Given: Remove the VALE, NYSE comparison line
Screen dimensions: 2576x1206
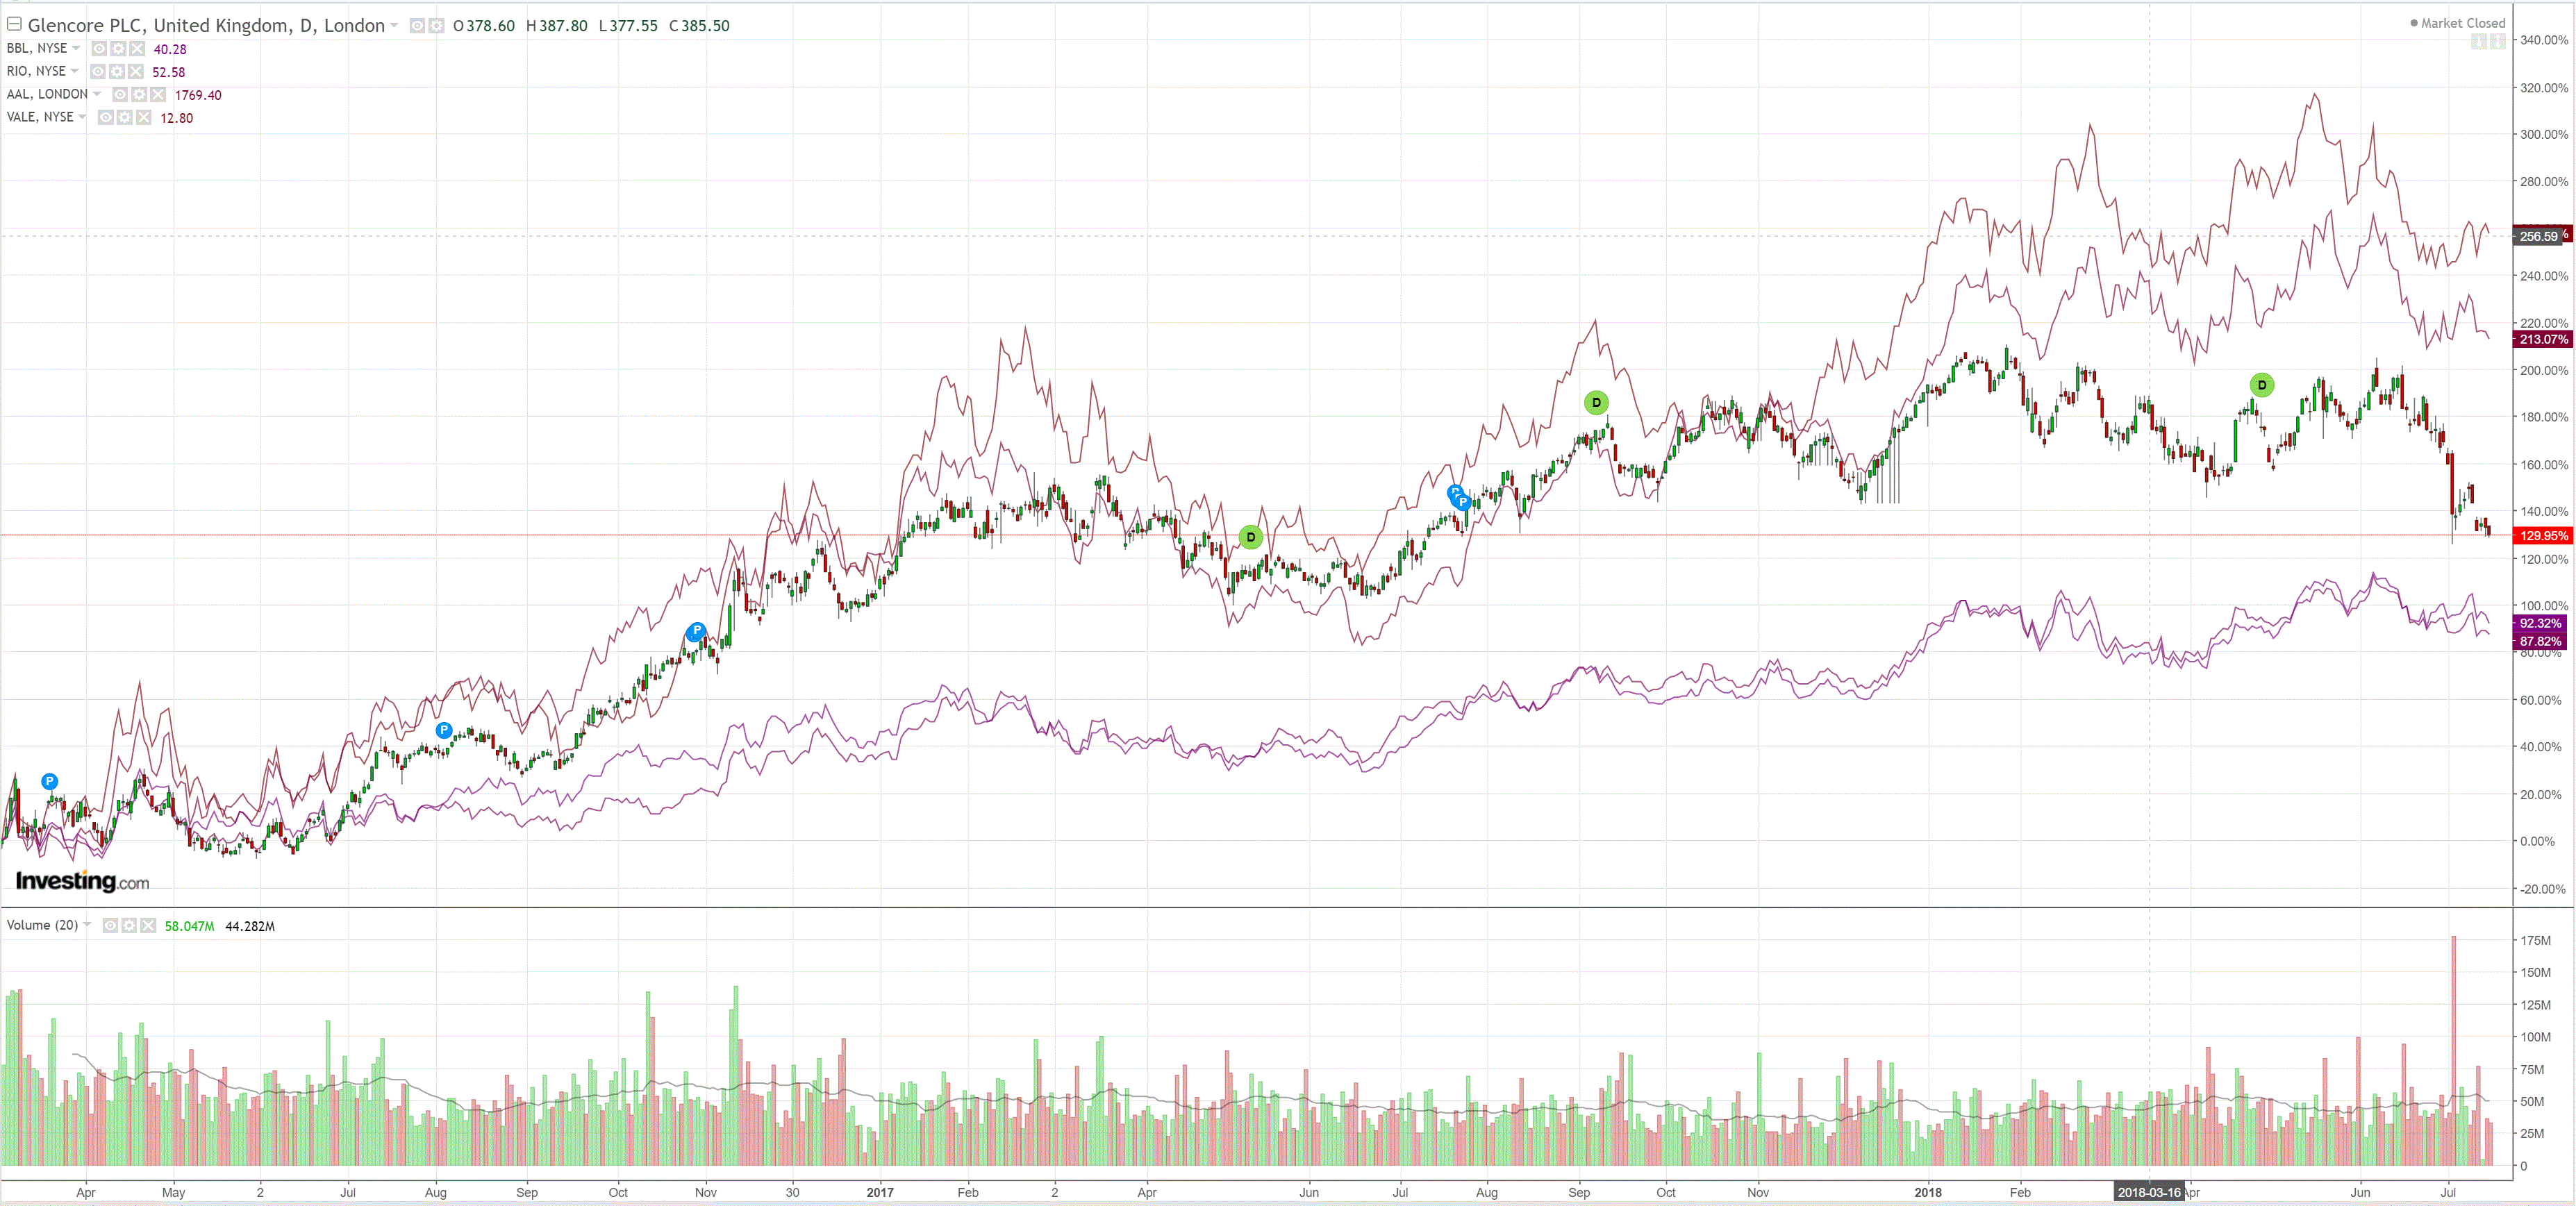Looking at the screenshot, I should pyautogui.click(x=144, y=118).
